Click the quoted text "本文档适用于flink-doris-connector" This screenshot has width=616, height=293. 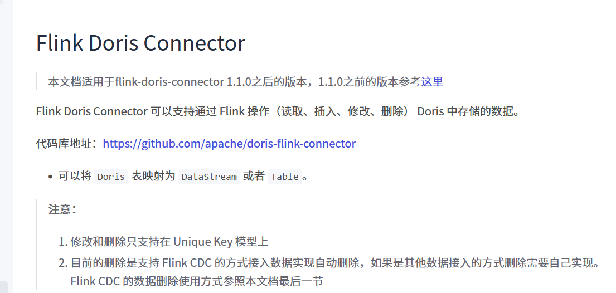pos(136,82)
